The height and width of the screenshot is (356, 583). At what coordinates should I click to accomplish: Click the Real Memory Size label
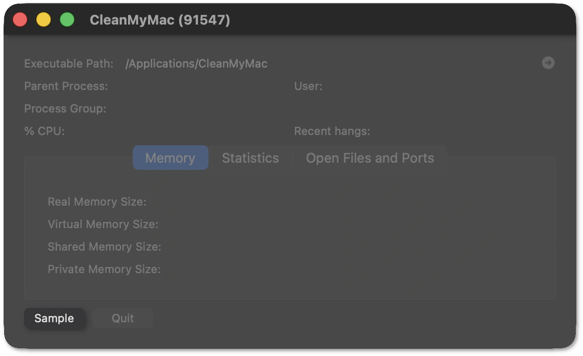[x=97, y=202]
